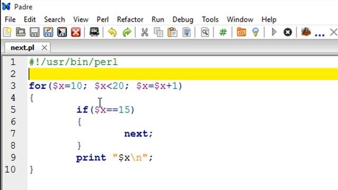Click the Padre butterfly title icon
The image size is (338, 190).
(6, 7)
